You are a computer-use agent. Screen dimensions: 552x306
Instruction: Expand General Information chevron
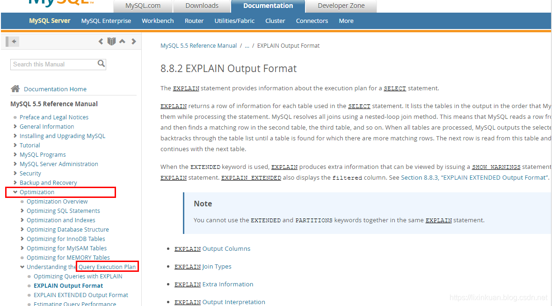click(15, 126)
